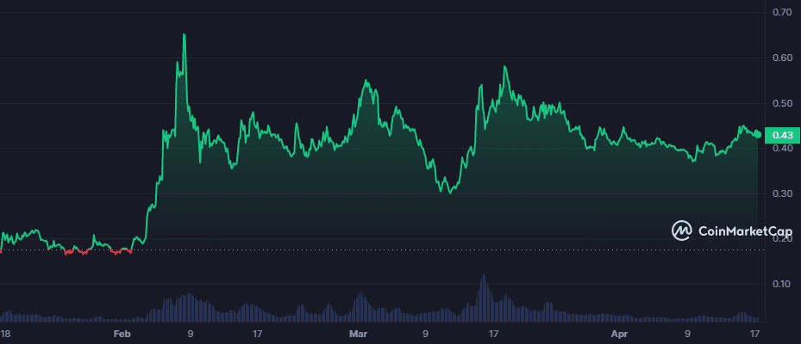Click the green 0.43 current price tag
Image resolution: width=801 pixels, height=344 pixels.
pos(782,134)
